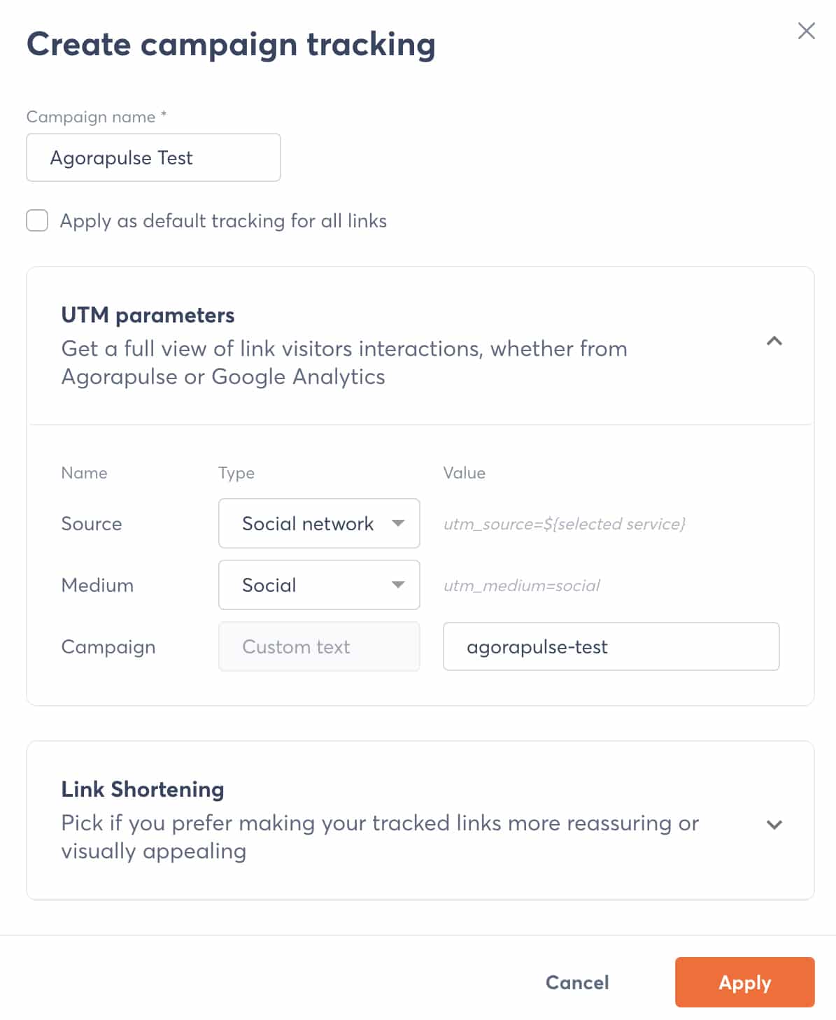Click the agorapulse-test campaign value field
Viewport: 836px width, 1020px height.
611,646
